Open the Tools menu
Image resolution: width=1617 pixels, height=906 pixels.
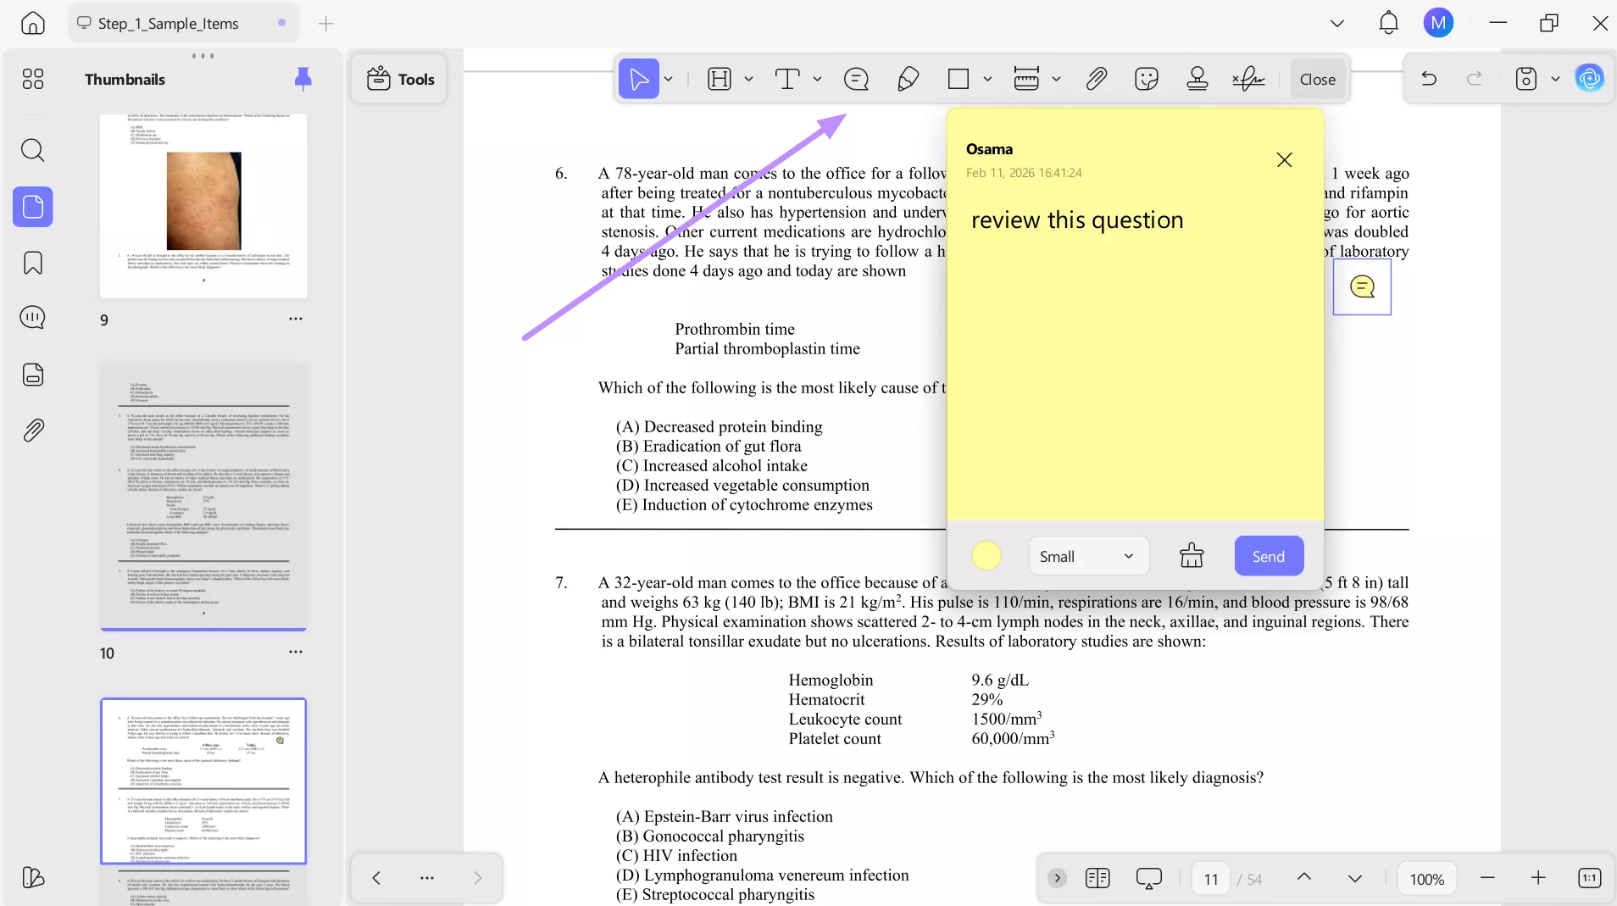[399, 79]
